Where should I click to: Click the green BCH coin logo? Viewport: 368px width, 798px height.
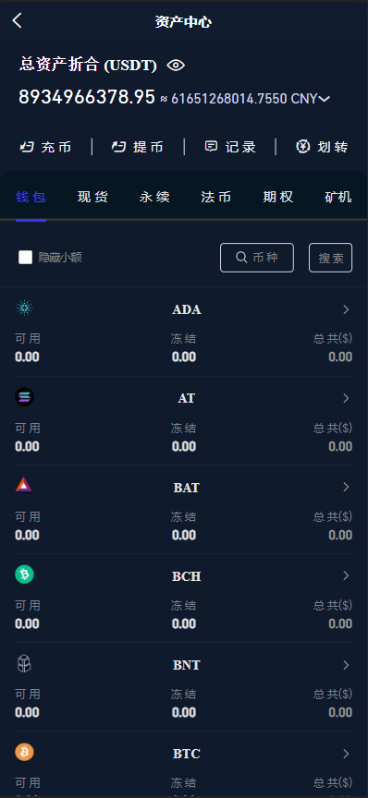click(24, 574)
